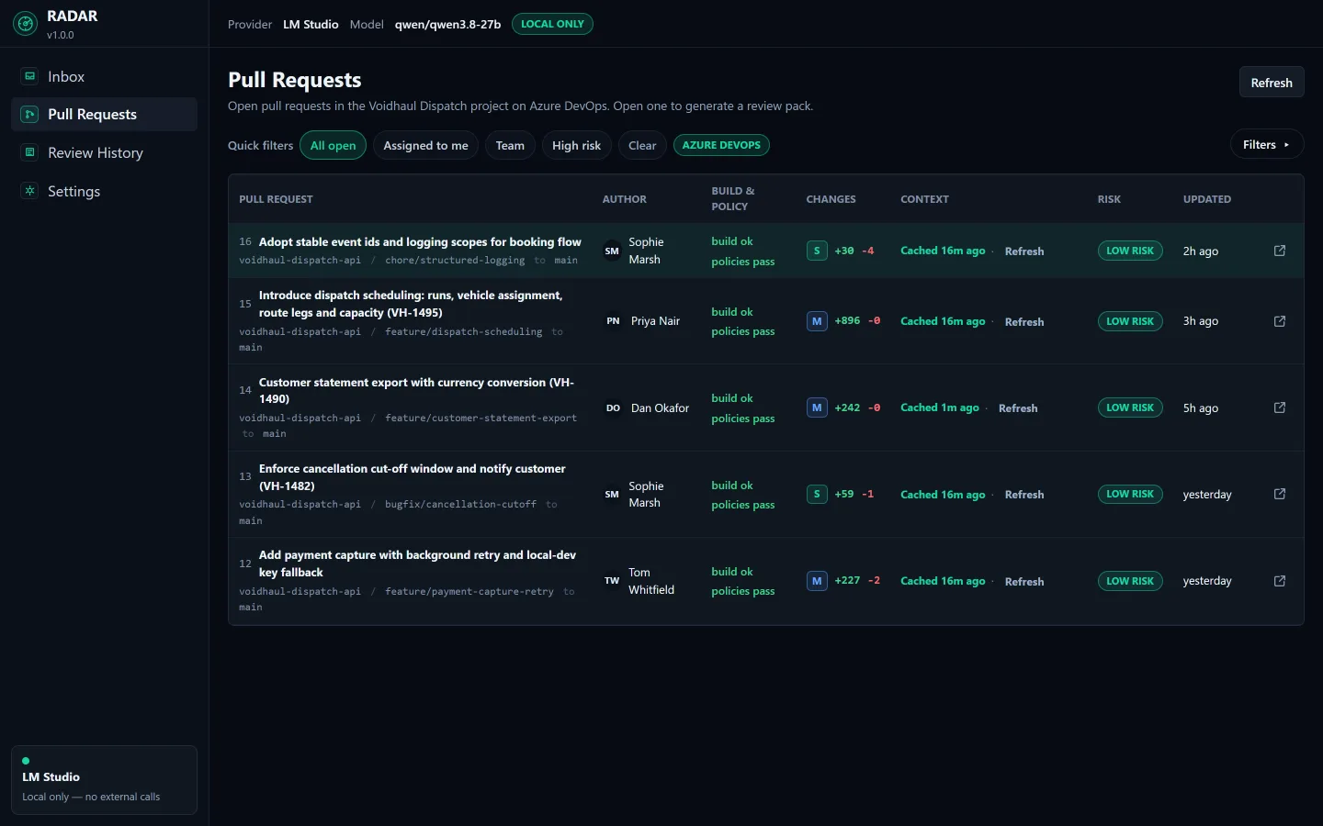Screen dimensions: 1323x826
Task: Click the CHANGES column header
Action: click(x=831, y=199)
